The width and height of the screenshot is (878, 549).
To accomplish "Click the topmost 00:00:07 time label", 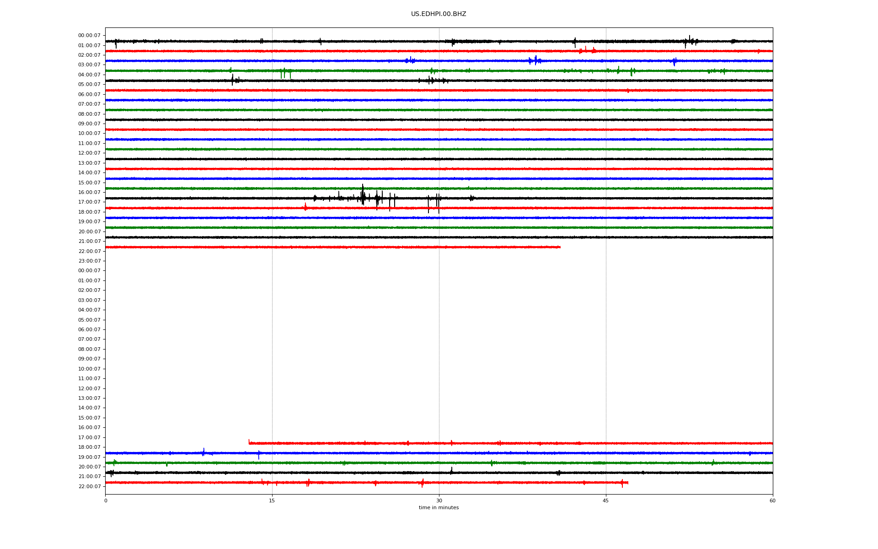I will [x=89, y=36].
